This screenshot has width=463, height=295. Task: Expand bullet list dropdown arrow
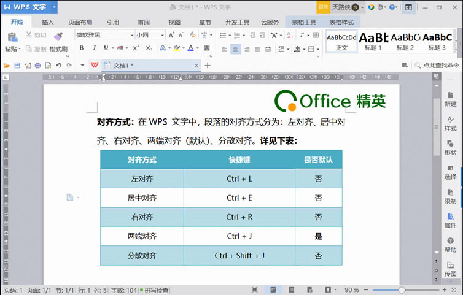click(x=230, y=36)
